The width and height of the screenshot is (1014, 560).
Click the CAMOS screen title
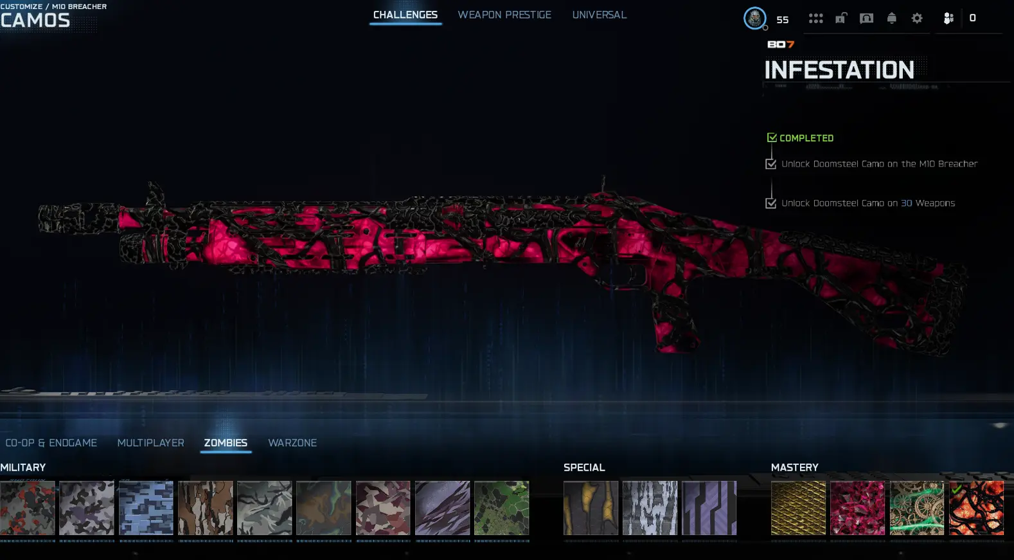click(35, 21)
